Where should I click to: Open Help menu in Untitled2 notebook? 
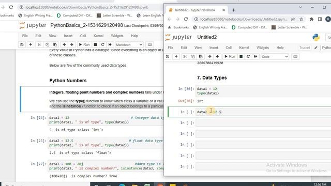coord(280,48)
